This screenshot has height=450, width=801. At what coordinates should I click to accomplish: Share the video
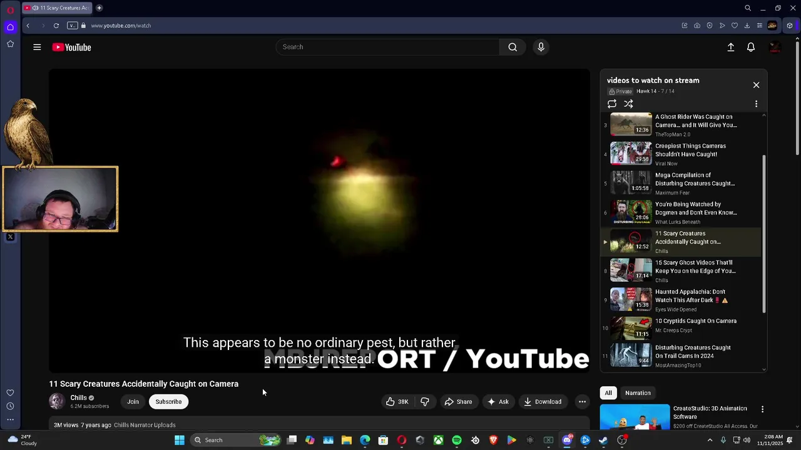tap(458, 402)
